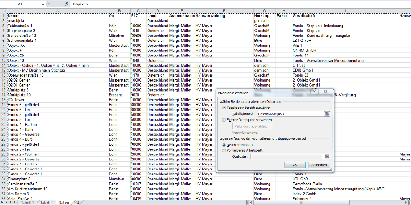
Task: Switch to the Tabelle1 sheet tab
Action: [27, 203]
